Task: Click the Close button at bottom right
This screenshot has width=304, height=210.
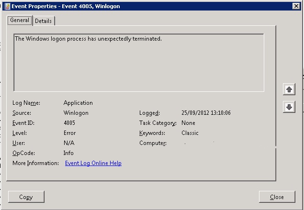Action: coord(277,197)
